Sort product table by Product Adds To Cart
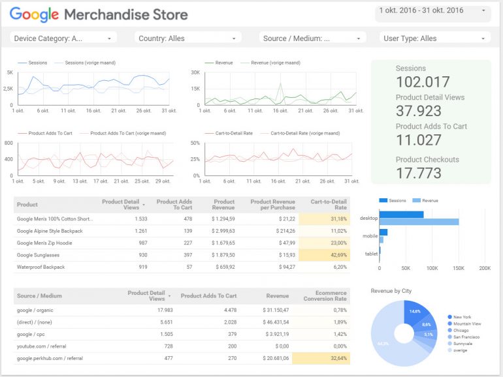 [174, 204]
